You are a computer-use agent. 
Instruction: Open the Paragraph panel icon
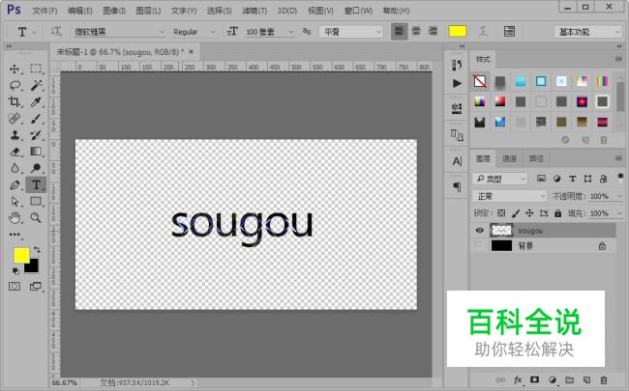(457, 187)
